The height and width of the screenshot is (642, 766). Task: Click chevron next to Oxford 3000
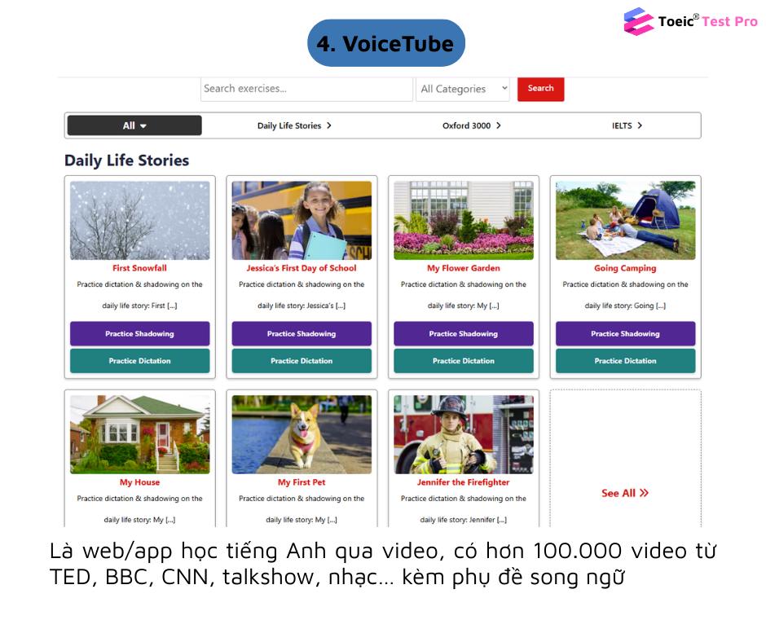[x=498, y=125]
